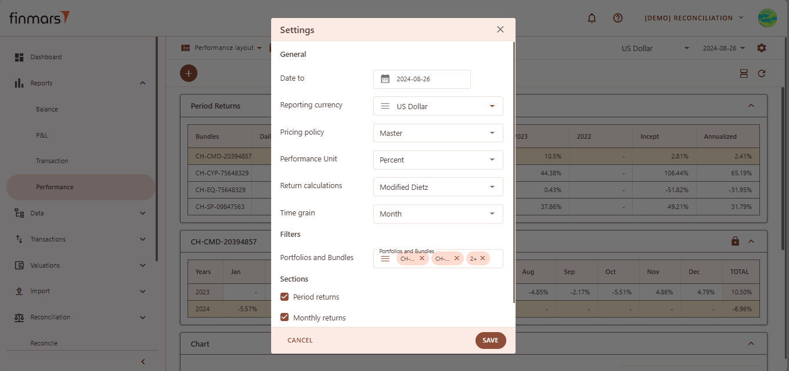Viewport: 789px width, 371px height.
Task: Open the Reporting currency dropdown
Action: 438,106
